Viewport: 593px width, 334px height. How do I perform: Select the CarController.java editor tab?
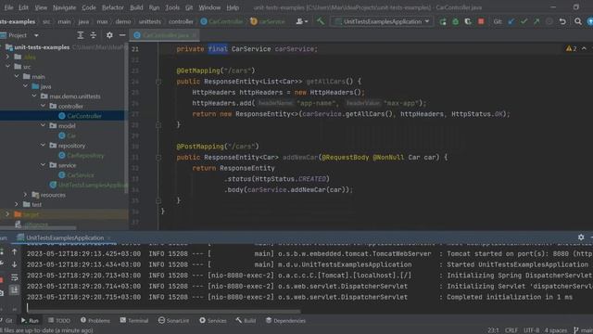[x=165, y=35]
